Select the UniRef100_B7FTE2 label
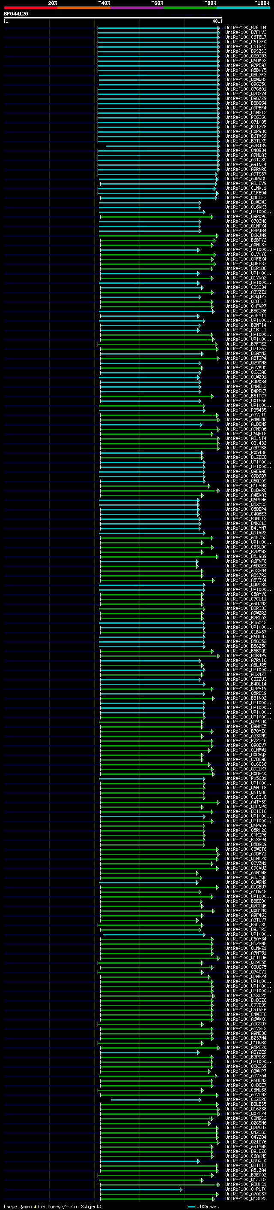 (245, 344)
